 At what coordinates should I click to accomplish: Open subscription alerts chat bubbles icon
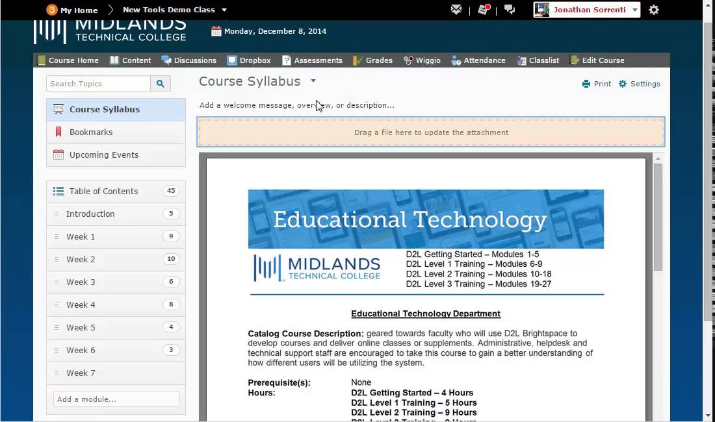tap(510, 10)
